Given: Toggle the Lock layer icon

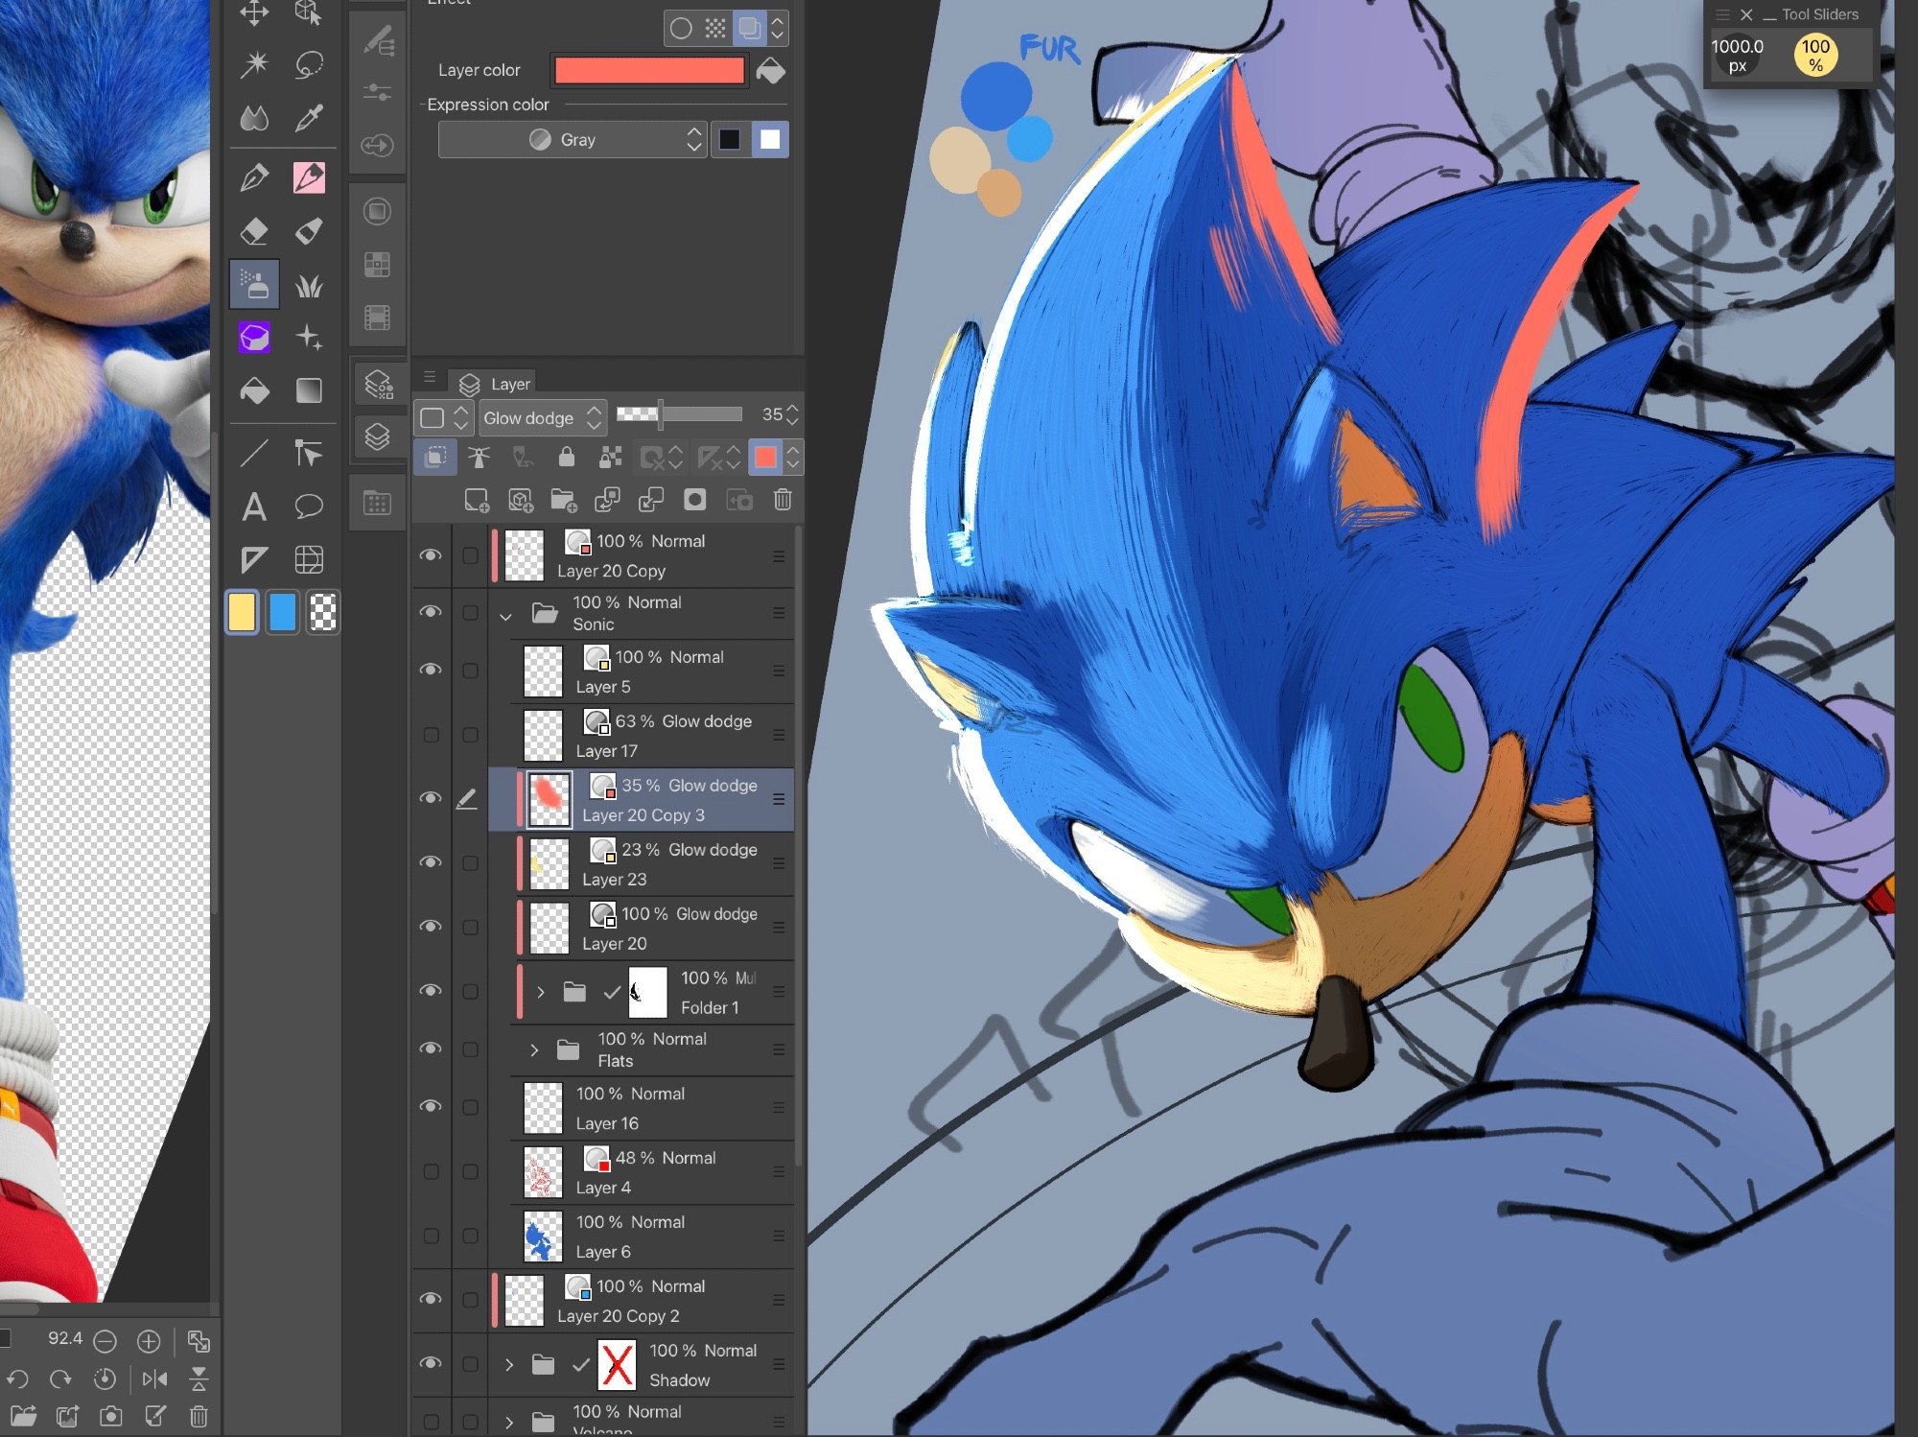Looking at the screenshot, I should (x=566, y=457).
